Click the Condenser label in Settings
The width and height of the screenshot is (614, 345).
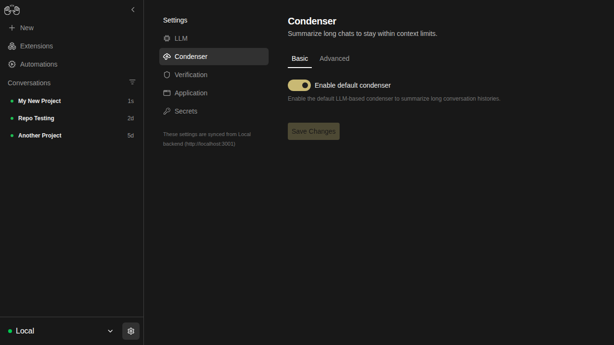coord(191,57)
